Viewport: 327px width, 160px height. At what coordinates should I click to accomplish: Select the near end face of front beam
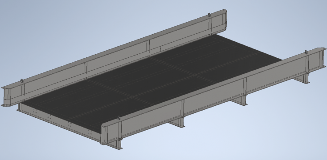pos(104,135)
